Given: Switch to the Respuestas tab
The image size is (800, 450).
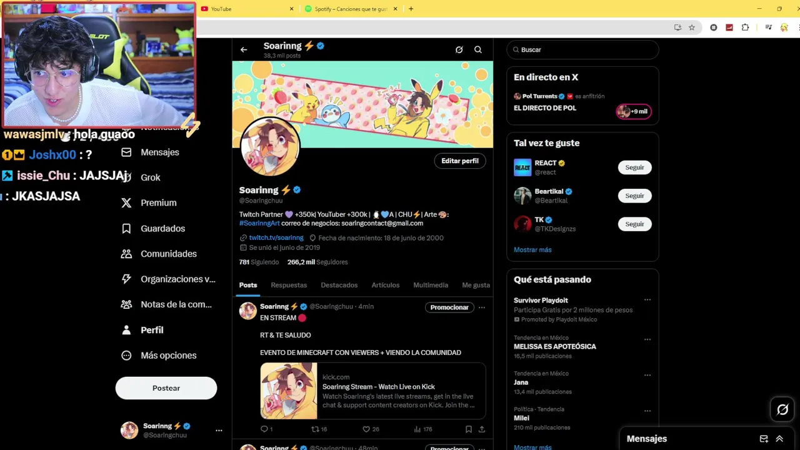Looking at the screenshot, I should click(x=289, y=286).
